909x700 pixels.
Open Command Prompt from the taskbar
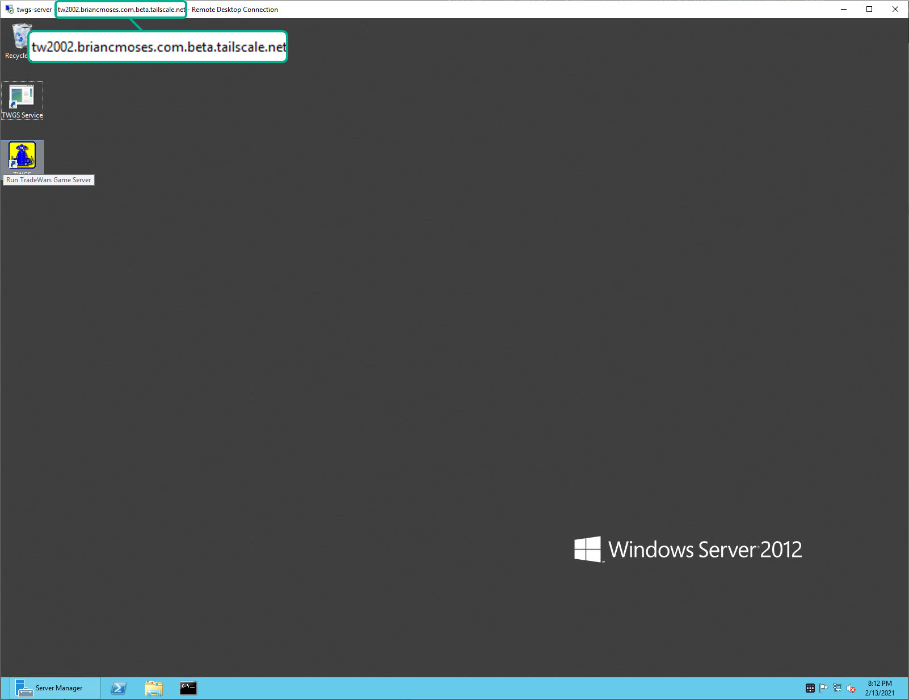coord(188,688)
